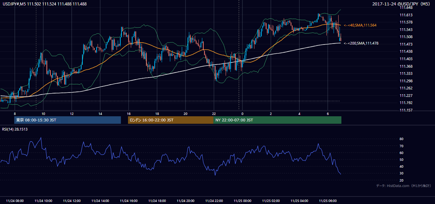Image resolution: width=435 pixels, height=204 pixels.
Task: Click the 11/25 06:00 bottom time label
Action: click(x=327, y=201)
